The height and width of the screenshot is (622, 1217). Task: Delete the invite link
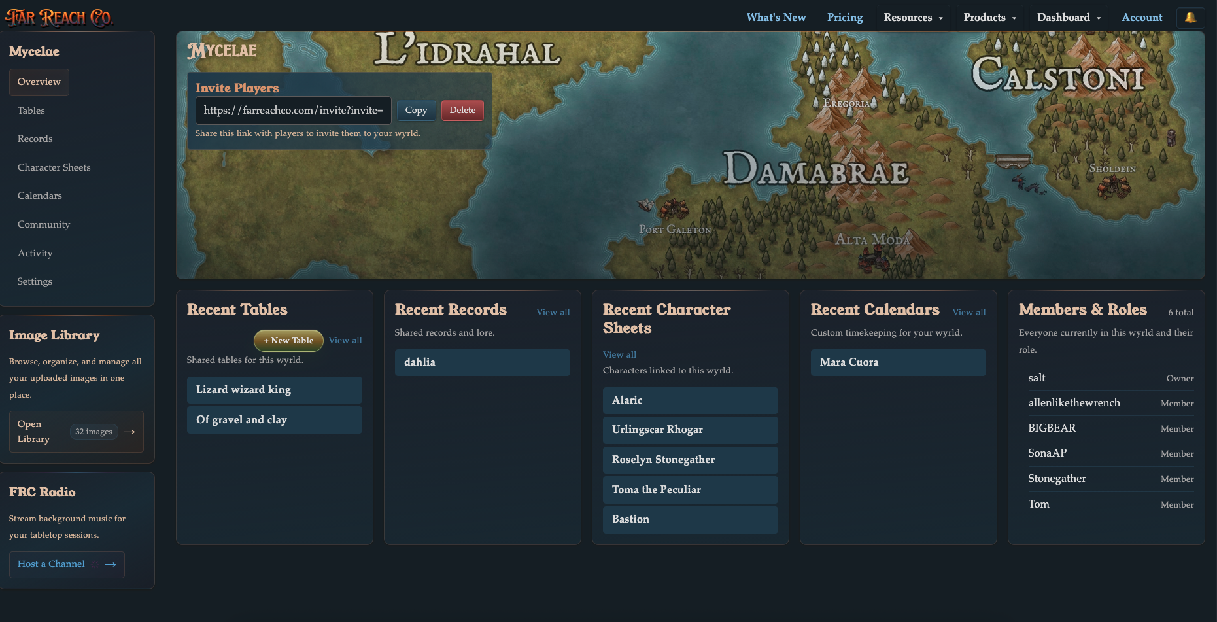[x=462, y=111]
